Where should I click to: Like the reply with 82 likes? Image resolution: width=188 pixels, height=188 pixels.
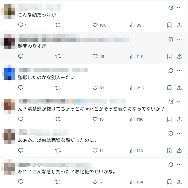(98, 88)
